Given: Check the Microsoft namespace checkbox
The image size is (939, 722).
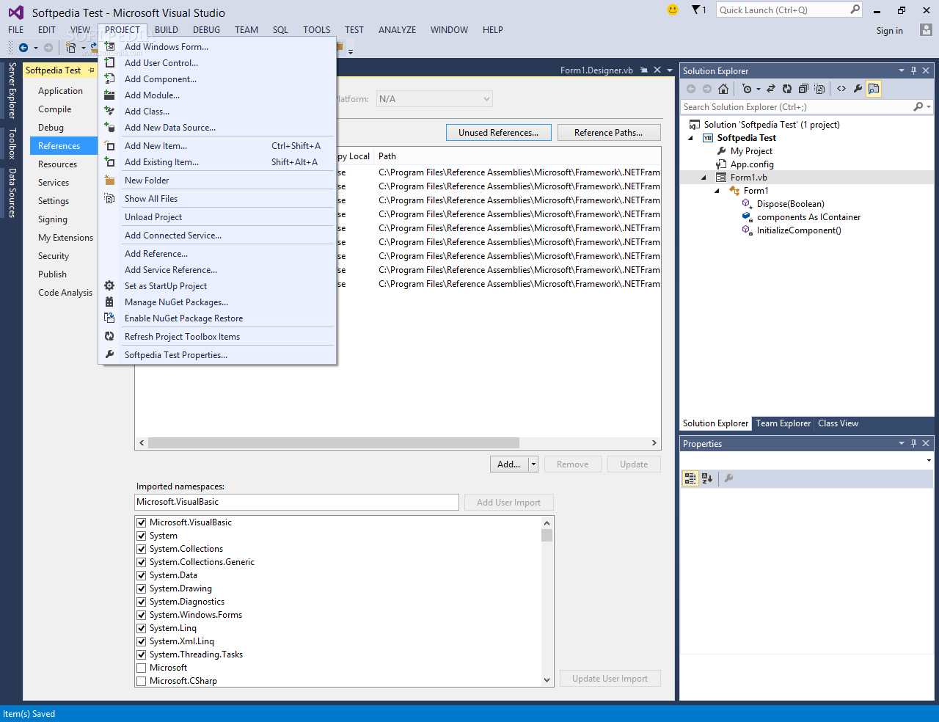Looking at the screenshot, I should pos(142,668).
